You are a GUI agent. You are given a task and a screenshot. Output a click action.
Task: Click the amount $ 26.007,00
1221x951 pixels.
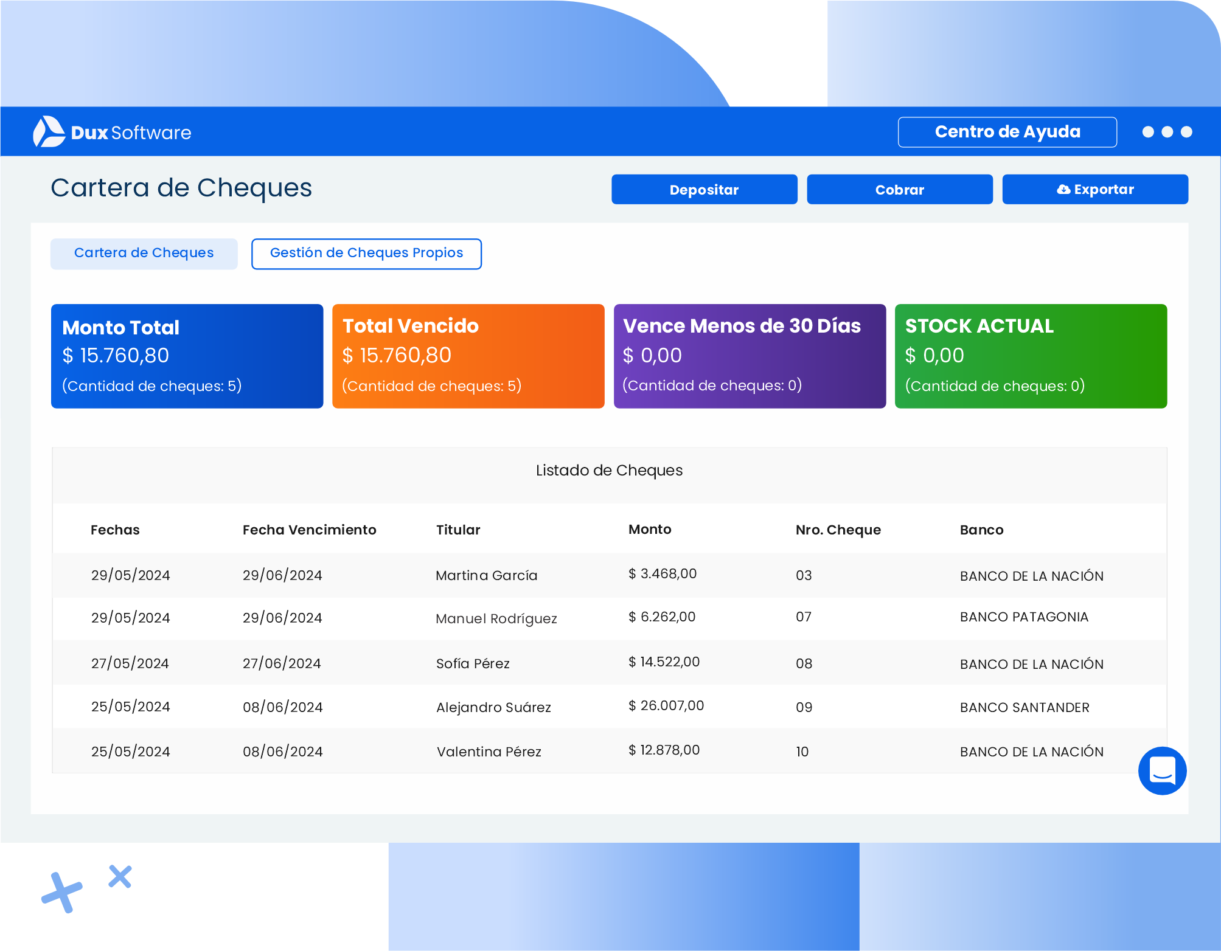[x=666, y=705]
